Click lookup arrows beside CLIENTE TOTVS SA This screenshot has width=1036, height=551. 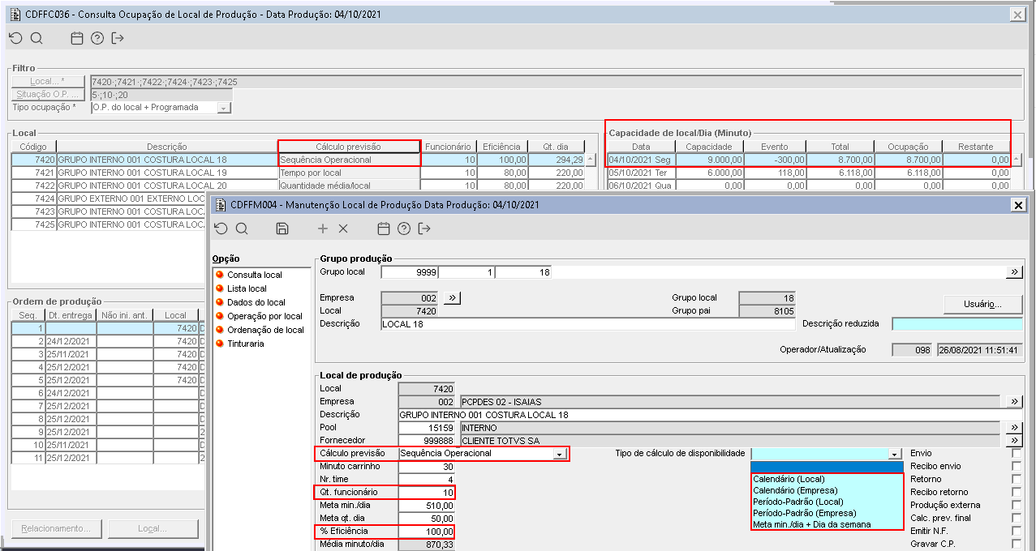pyautogui.click(x=1014, y=440)
